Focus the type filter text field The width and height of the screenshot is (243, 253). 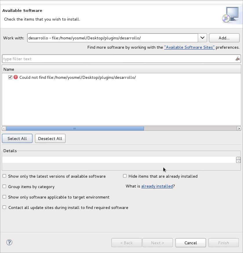[x=118, y=59]
